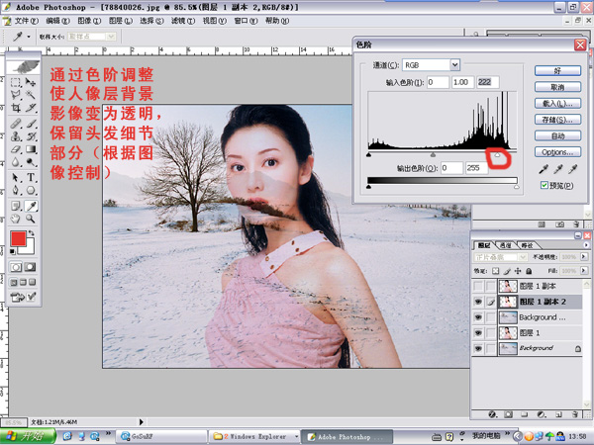
Task: Select the Brush tool
Action: [x=31, y=124]
